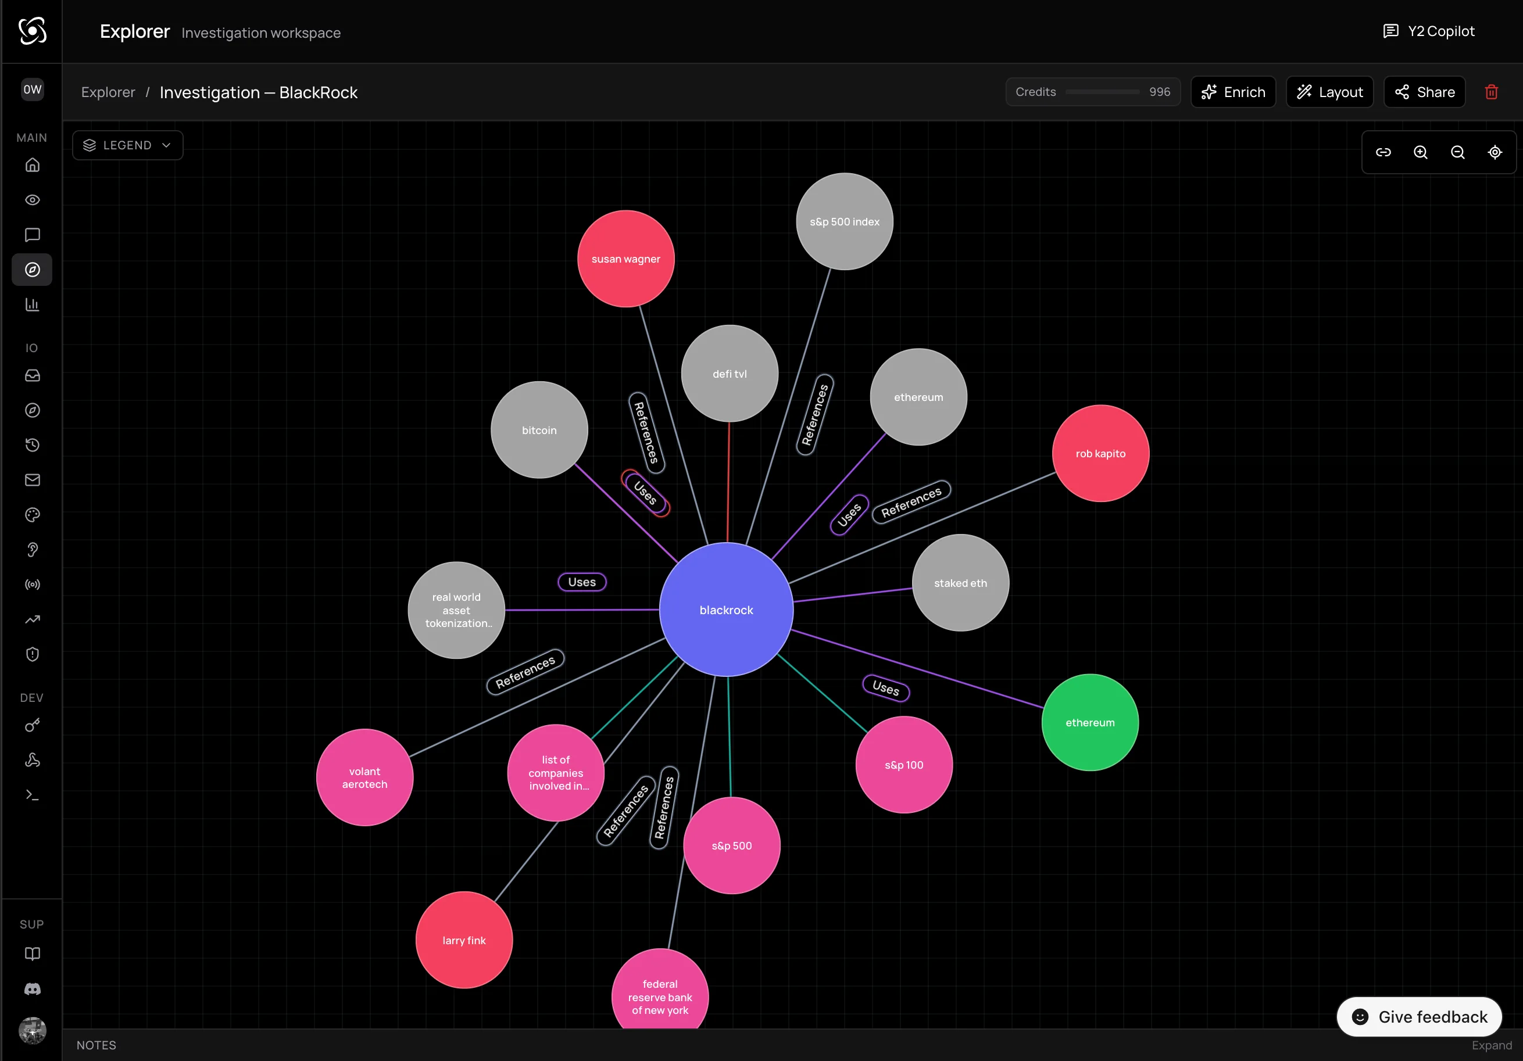Open the home icon in sidebar
The height and width of the screenshot is (1061, 1523).
click(32, 165)
